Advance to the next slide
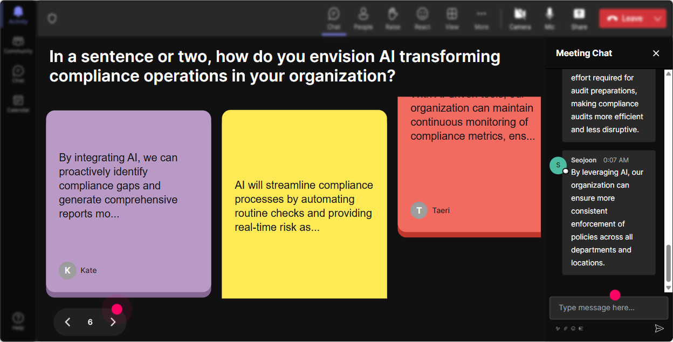This screenshot has width=673, height=342. pos(113,322)
